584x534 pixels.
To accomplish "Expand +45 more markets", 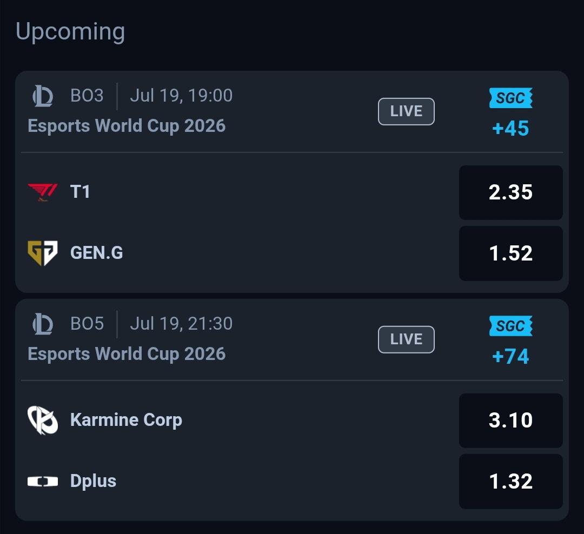I will [x=510, y=128].
